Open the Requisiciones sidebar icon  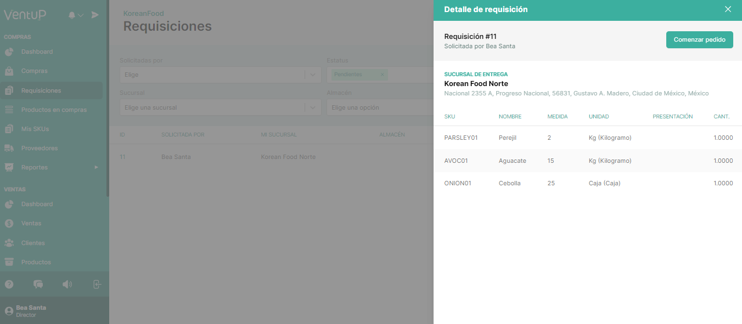(9, 90)
